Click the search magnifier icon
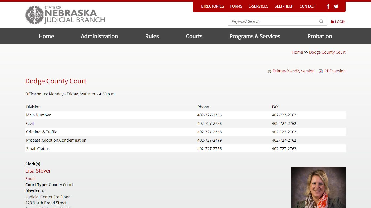 coord(321,22)
